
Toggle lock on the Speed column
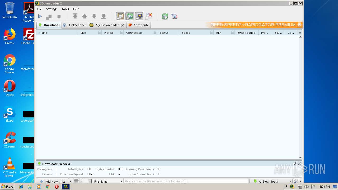pos(211,33)
